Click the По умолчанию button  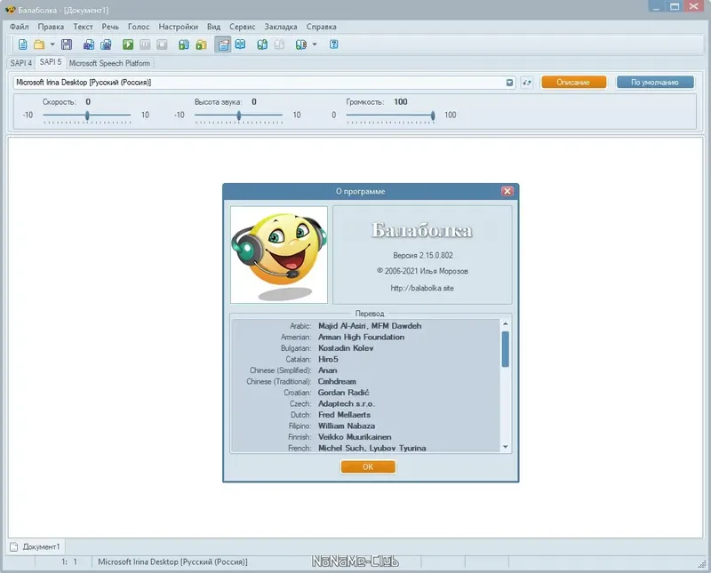pos(655,83)
